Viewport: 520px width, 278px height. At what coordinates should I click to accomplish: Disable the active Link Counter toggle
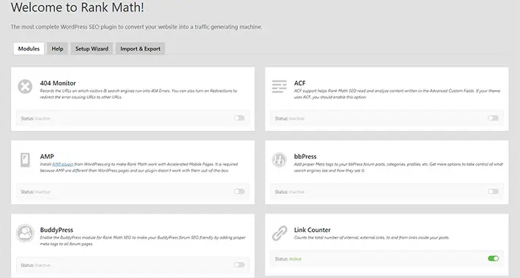point(493,258)
